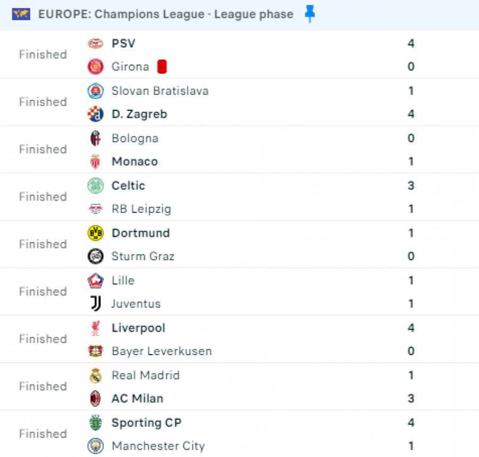Click the Bologna club crest

[95, 138]
